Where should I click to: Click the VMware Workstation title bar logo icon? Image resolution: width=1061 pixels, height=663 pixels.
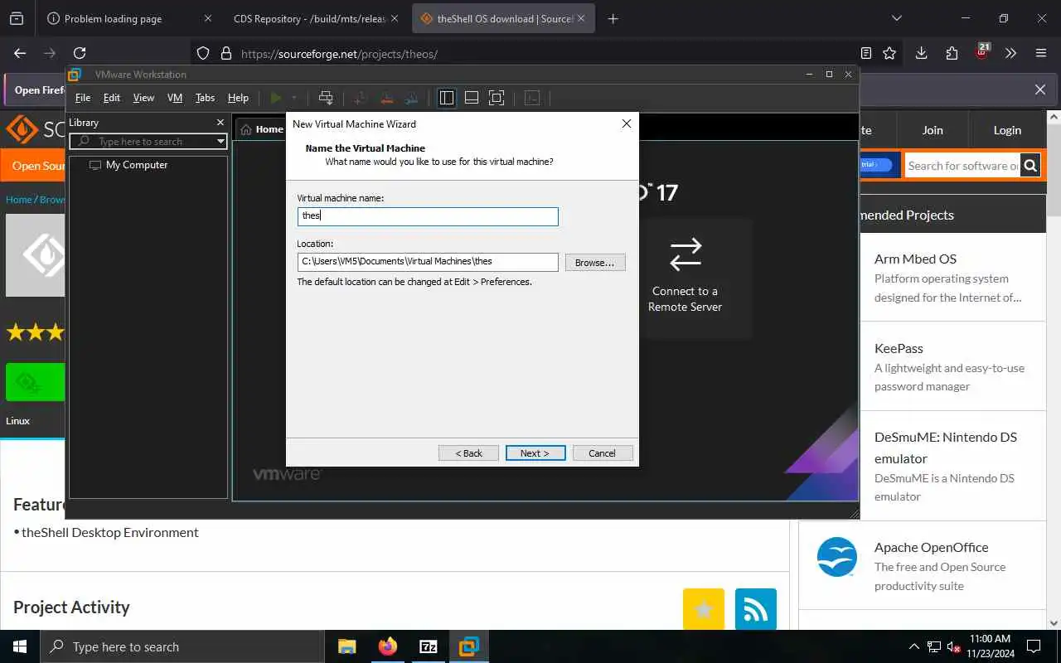[x=75, y=75]
